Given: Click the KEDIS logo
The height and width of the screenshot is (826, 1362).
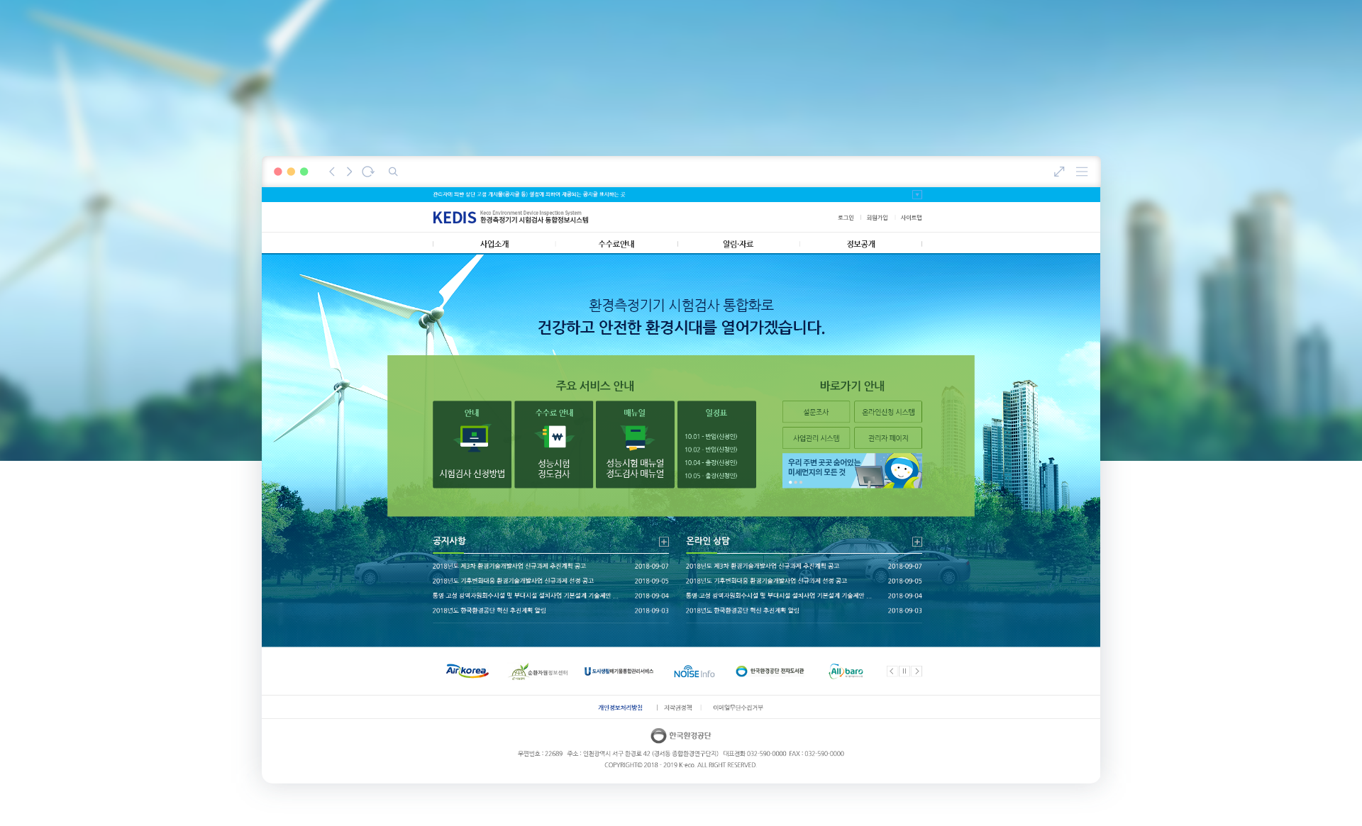Looking at the screenshot, I should click(454, 218).
